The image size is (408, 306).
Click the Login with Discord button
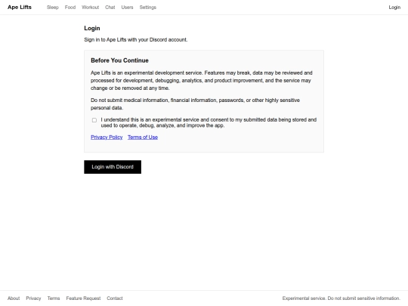[x=113, y=167]
